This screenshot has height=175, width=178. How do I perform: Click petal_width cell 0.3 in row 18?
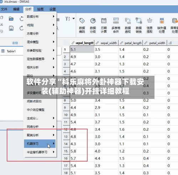155,173
